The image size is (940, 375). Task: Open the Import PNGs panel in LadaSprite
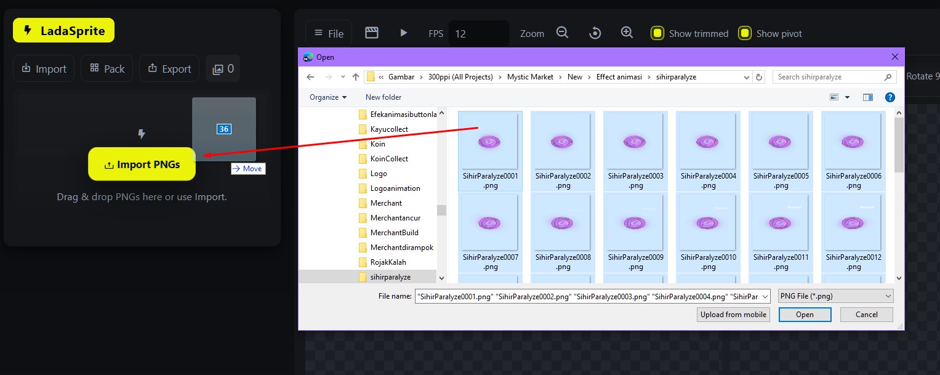(x=142, y=164)
